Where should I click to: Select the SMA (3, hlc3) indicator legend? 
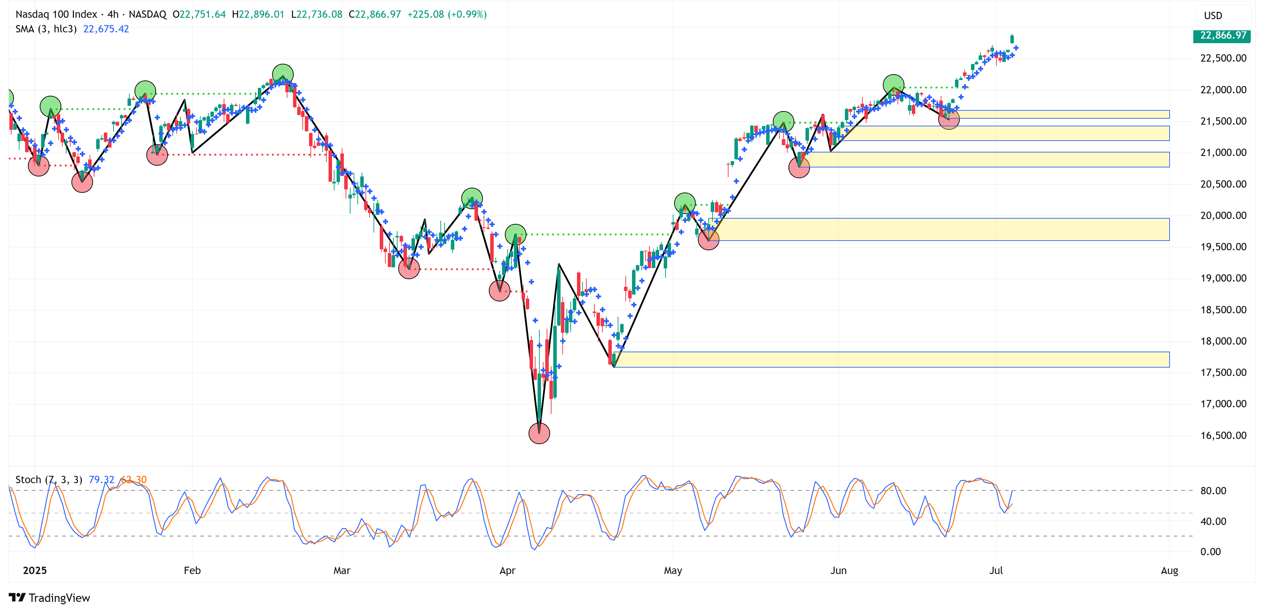click(x=46, y=29)
